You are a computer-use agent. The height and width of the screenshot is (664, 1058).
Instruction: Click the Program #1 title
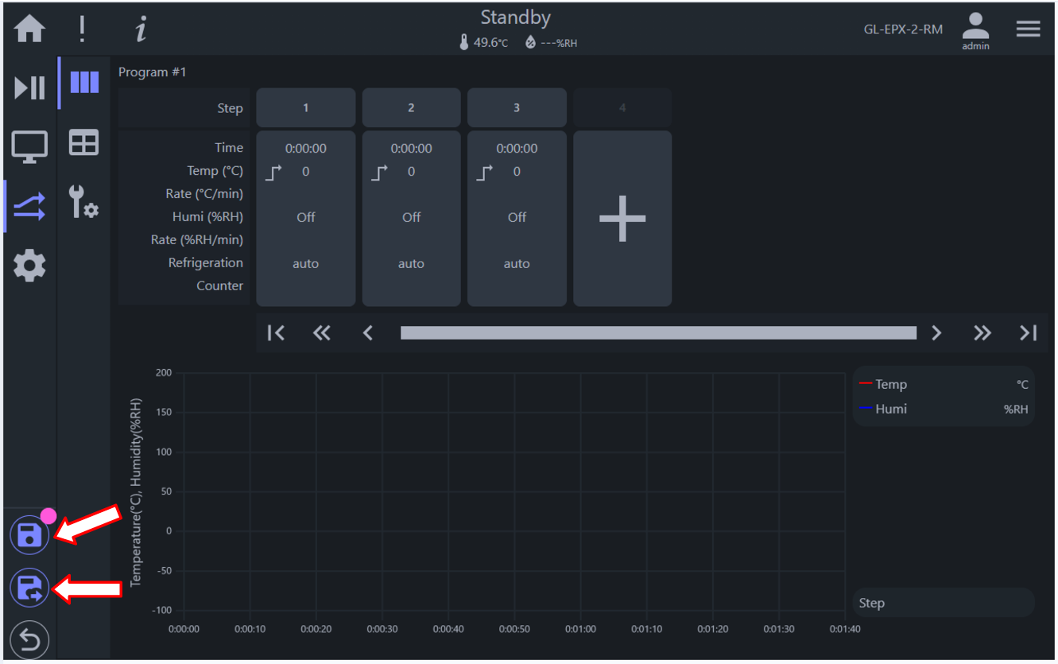tap(153, 72)
